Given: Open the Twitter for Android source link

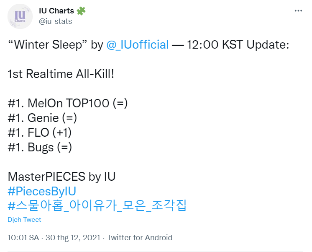Looking at the screenshot, I should [140, 238].
